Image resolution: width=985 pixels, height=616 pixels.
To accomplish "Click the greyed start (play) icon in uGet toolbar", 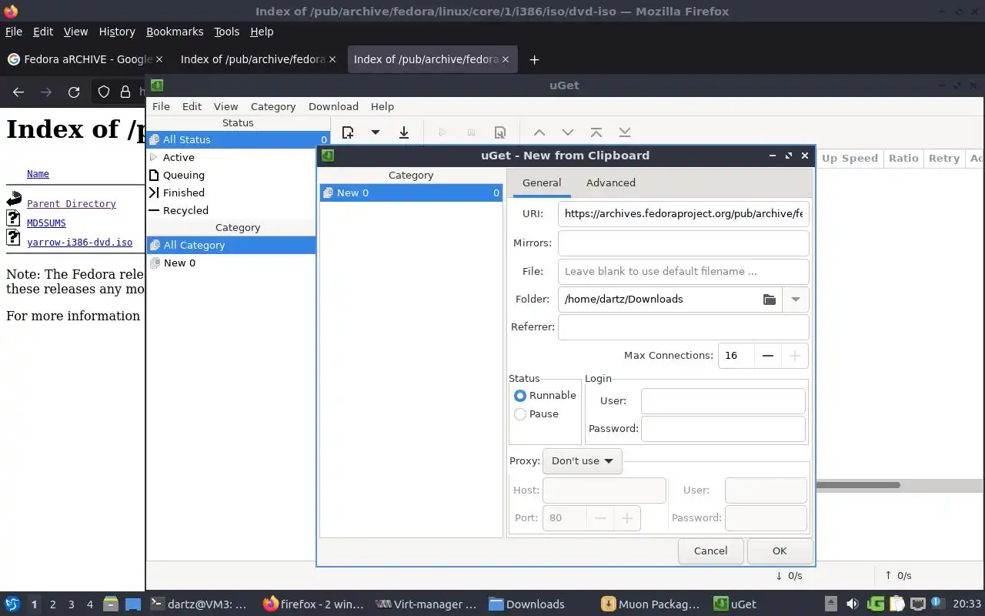I will [x=442, y=132].
